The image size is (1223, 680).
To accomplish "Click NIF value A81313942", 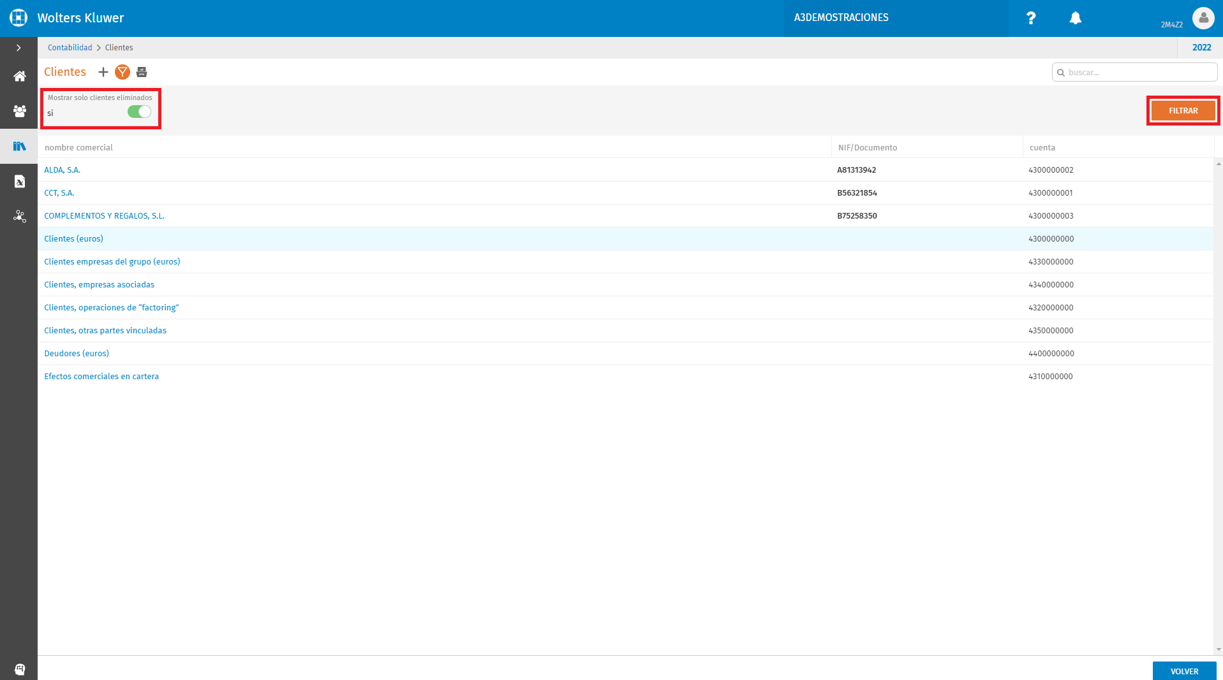I will [x=857, y=170].
